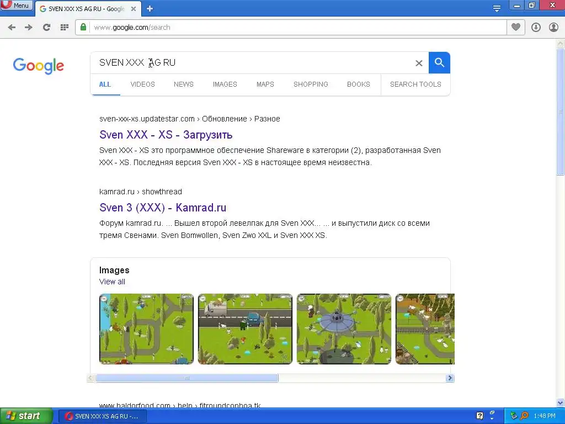Switch to the SHOPPING tab
The height and width of the screenshot is (424, 565).
311,84
